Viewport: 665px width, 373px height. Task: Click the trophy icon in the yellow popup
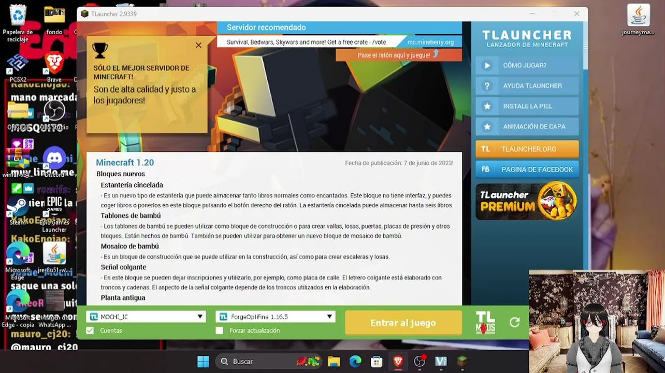99,50
